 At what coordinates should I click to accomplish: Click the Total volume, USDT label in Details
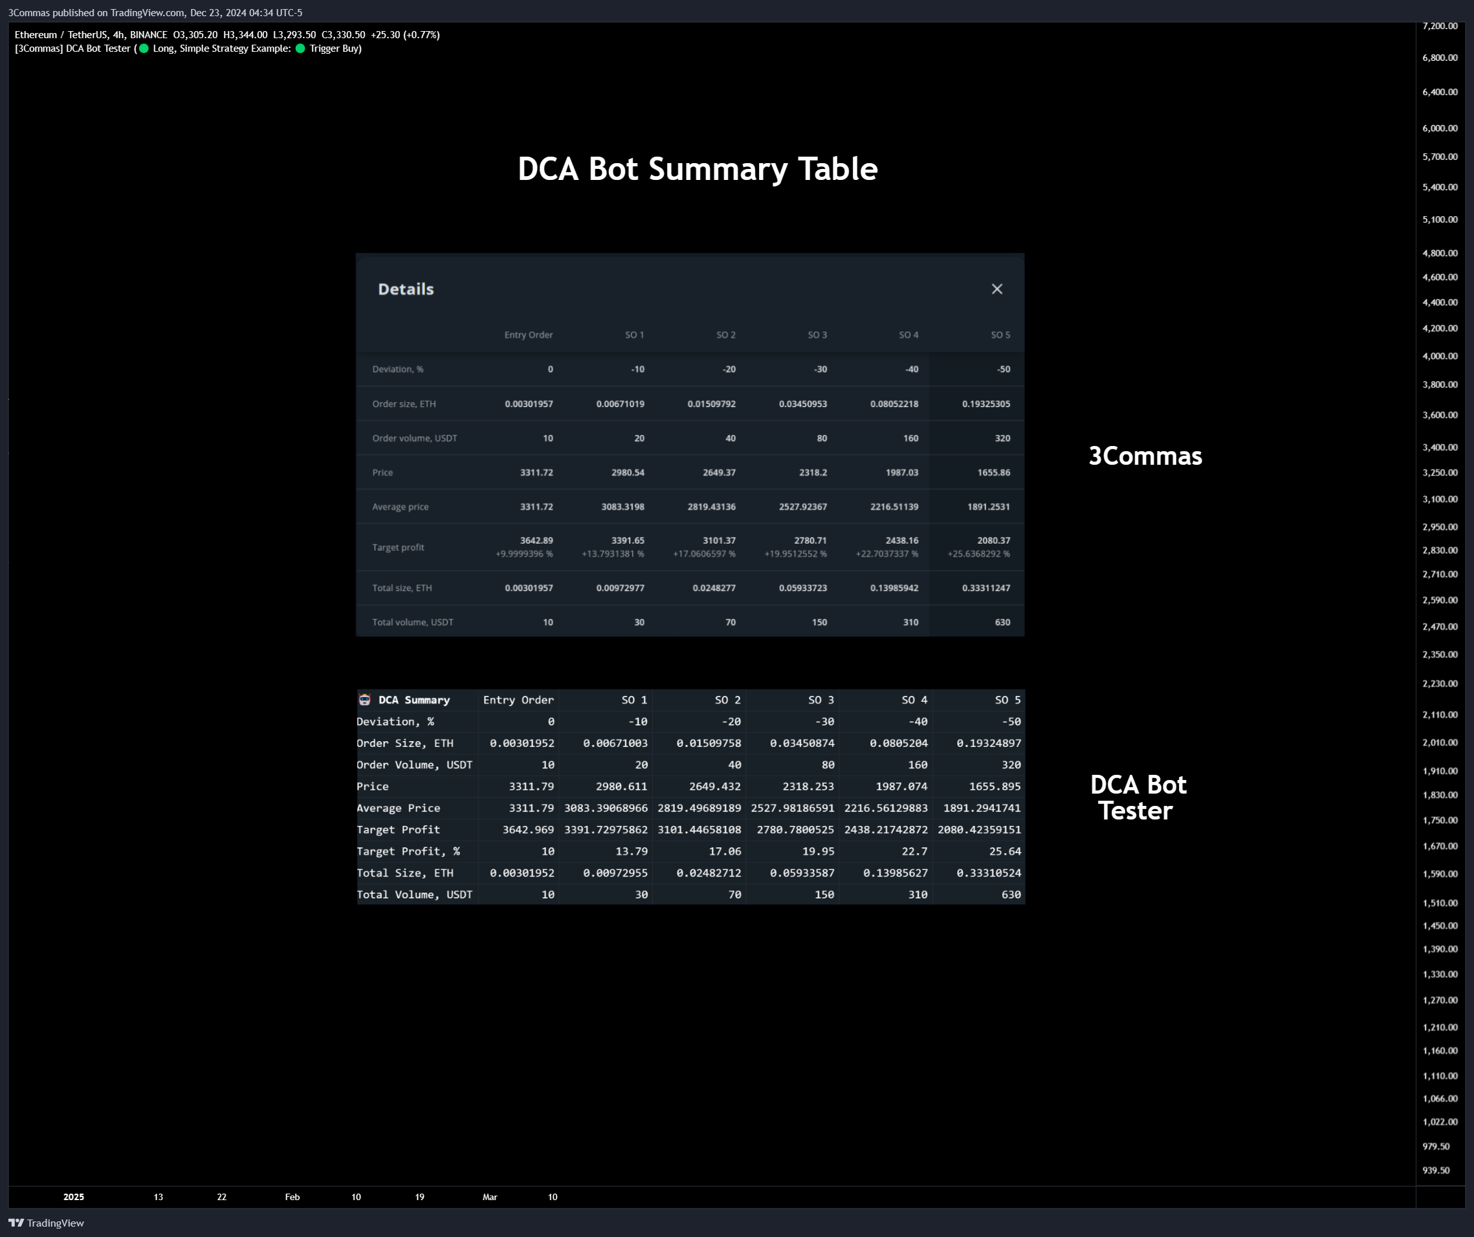tap(413, 623)
